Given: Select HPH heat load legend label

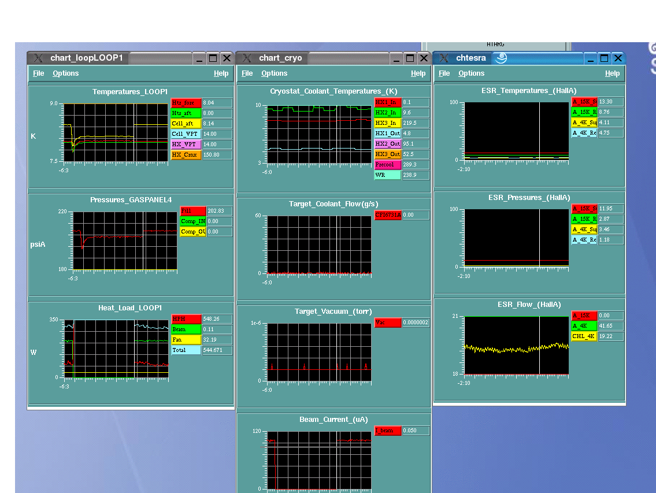Looking at the screenshot, I should (x=186, y=319).
